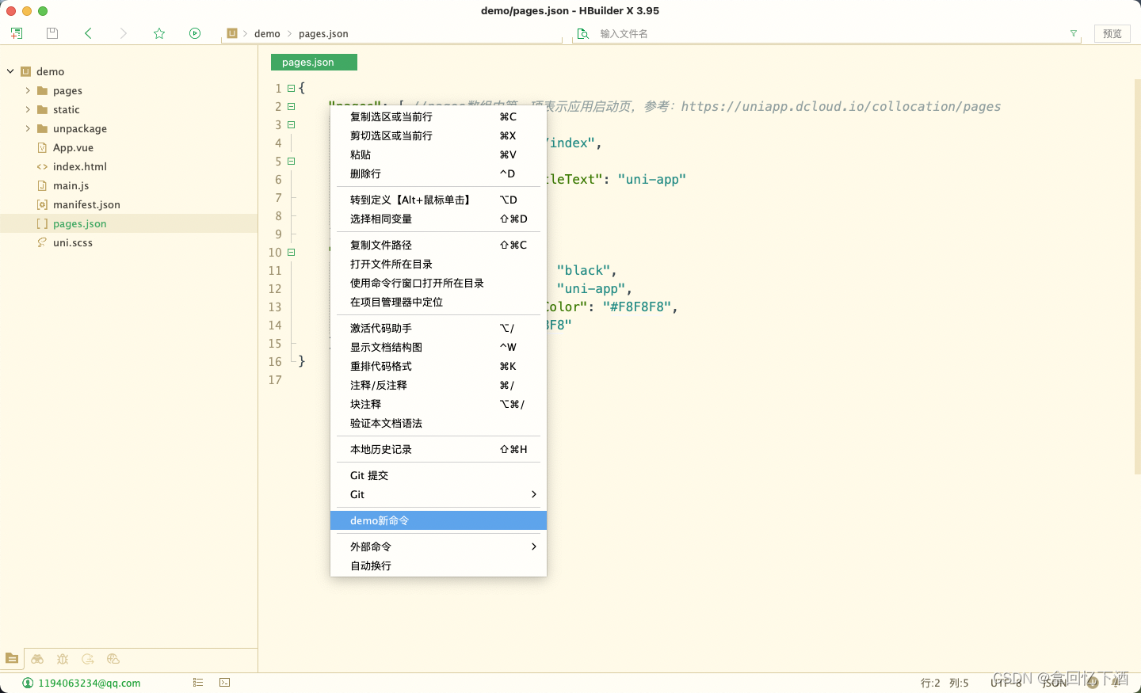Image resolution: width=1141 pixels, height=693 pixels.
Task: Select Git 提交 menu item
Action: pyautogui.click(x=438, y=475)
